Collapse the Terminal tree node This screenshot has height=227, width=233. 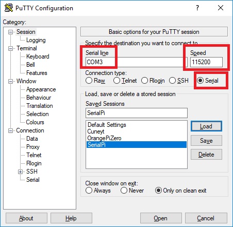(x=11, y=48)
